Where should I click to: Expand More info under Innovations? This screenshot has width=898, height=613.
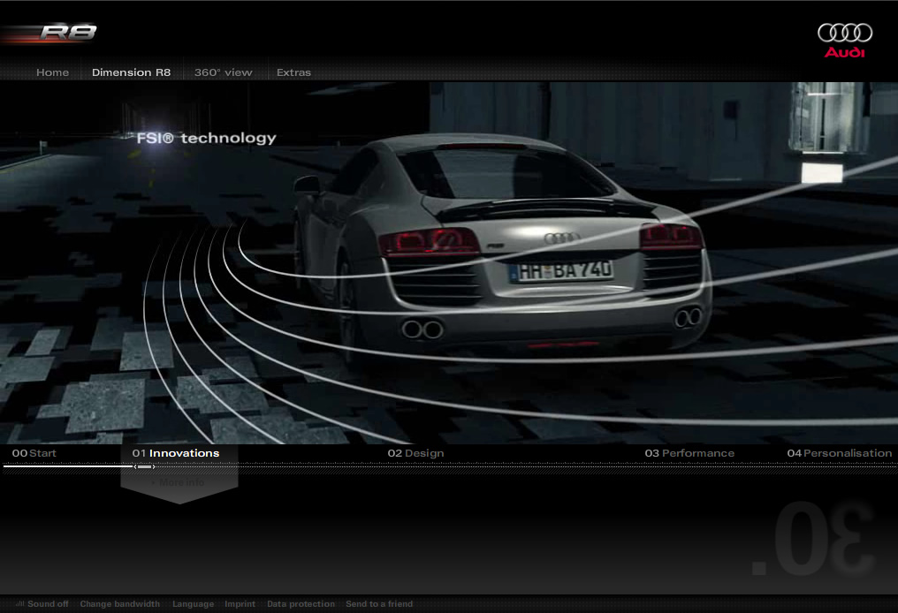pos(178,482)
